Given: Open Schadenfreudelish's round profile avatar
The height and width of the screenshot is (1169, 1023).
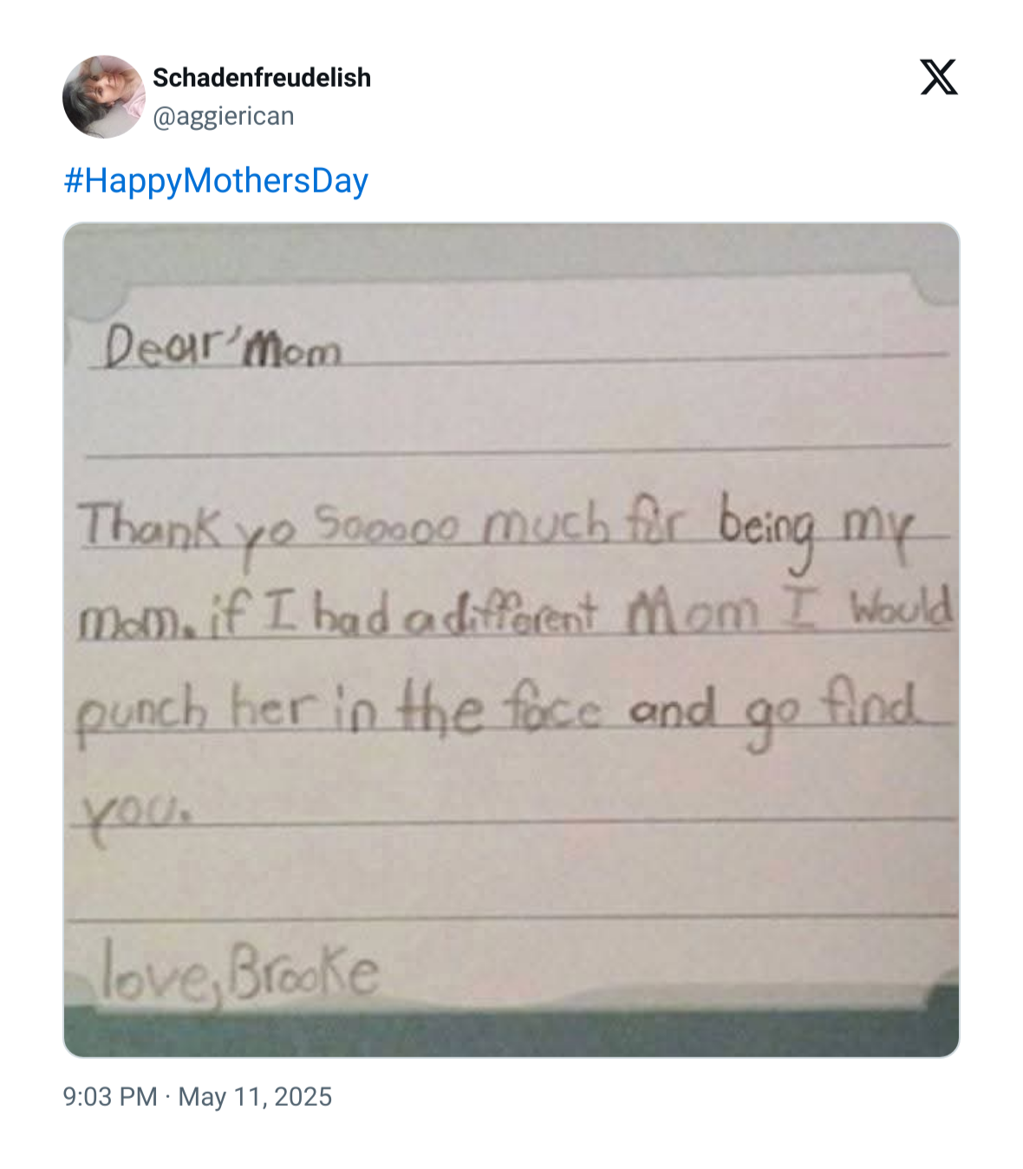Looking at the screenshot, I should 103,96.
